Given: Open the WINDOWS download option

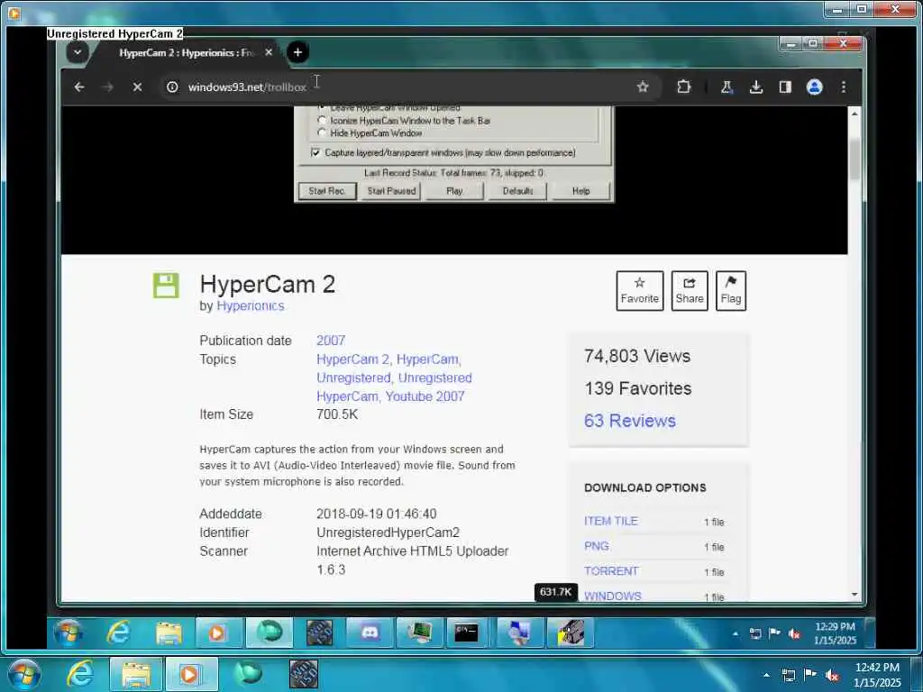Looking at the screenshot, I should point(613,596).
